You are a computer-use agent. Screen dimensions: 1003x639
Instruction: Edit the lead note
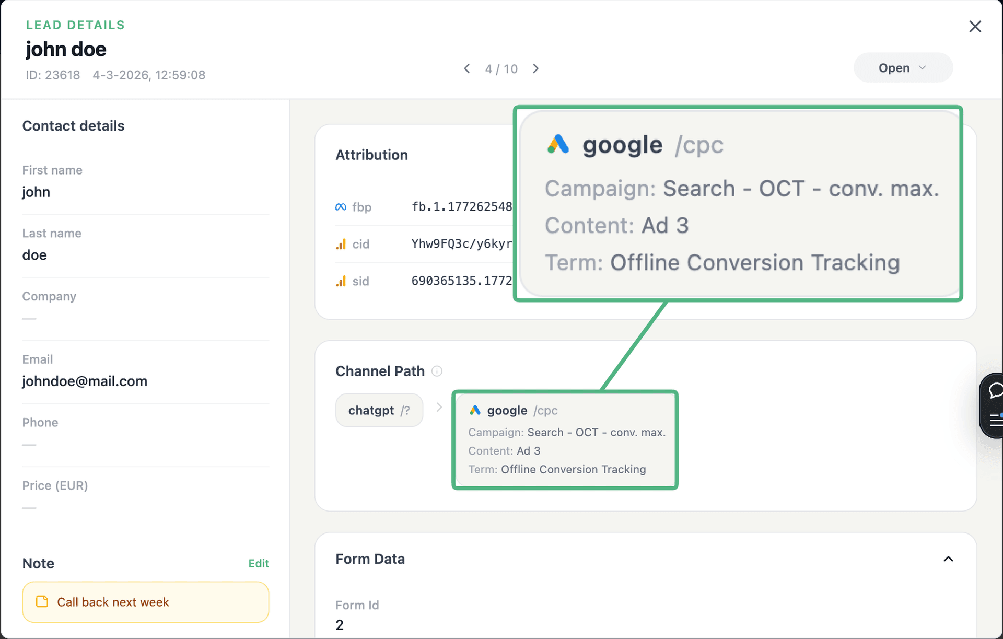[x=259, y=563]
